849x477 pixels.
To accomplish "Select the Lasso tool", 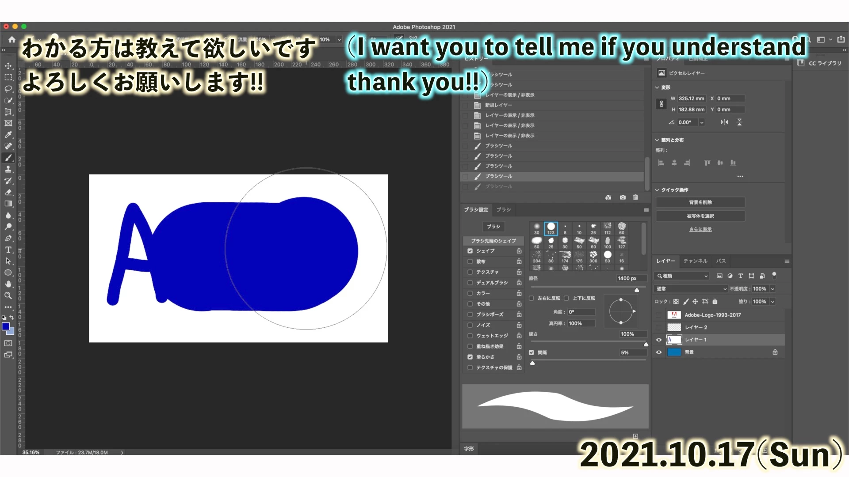I will [x=8, y=89].
